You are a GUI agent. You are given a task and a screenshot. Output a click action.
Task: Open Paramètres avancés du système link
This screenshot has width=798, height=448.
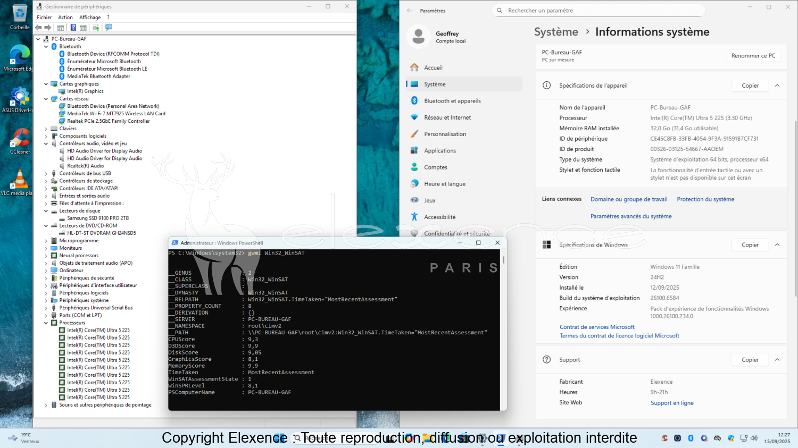coord(631,216)
